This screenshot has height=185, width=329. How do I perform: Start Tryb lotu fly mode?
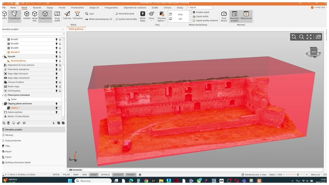point(67,15)
